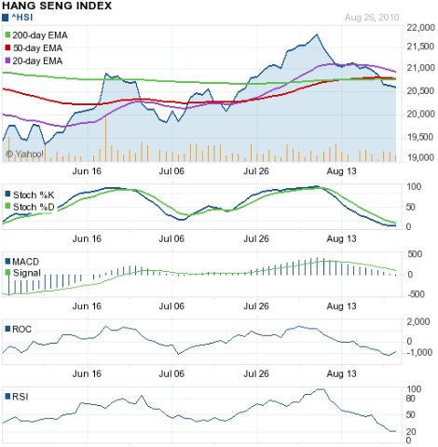Click Jun 16 under the price chart
Image resolution: width=438 pixels, height=447 pixels.
(x=87, y=171)
